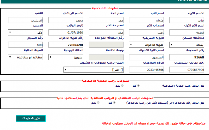Select نعم for social protection salary
Image resolution: width=209 pixels, height=130 pixels.
pyautogui.click(x=122, y=86)
